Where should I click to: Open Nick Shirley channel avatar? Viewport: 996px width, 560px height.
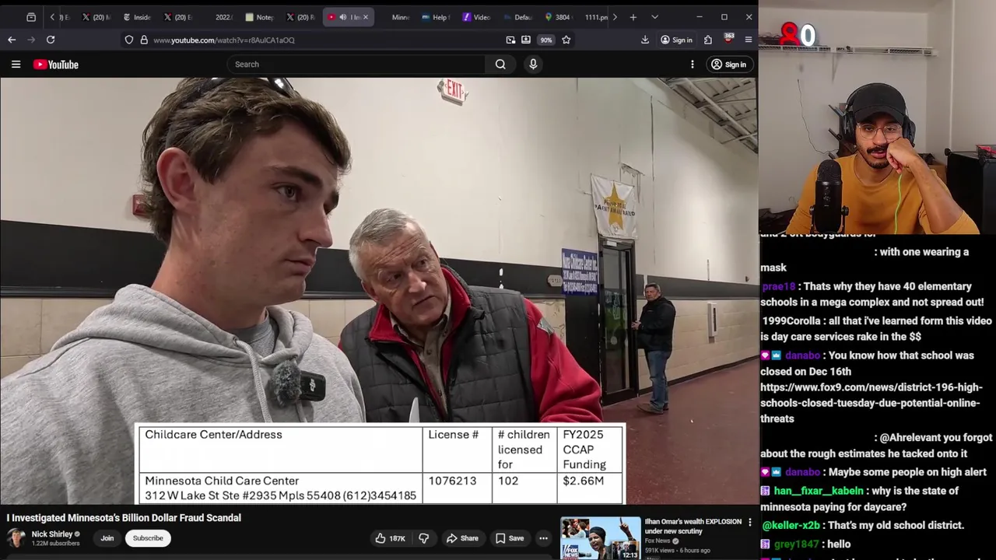click(16, 538)
